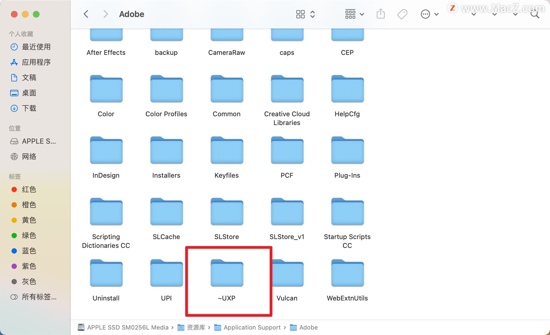This screenshot has height=335, width=550.
Task: Select the yellow tag (黄色)
Action: click(x=23, y=220)
